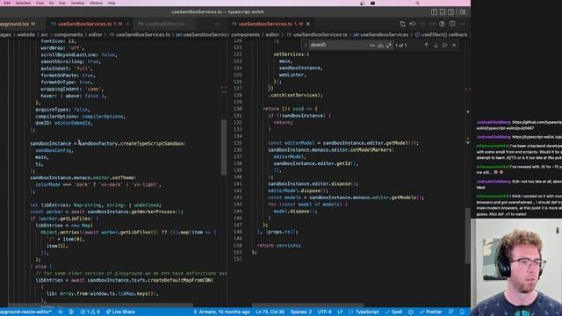The width and height of the screenshot is (562, 316).
Task: Click the macOS Spotlight search icon
Action: pos(417,3)
